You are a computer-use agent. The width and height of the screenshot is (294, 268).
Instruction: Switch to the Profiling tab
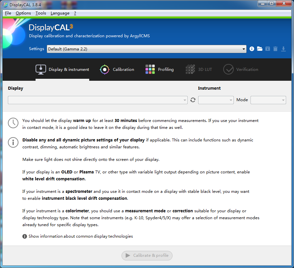(x=159, y=70)
